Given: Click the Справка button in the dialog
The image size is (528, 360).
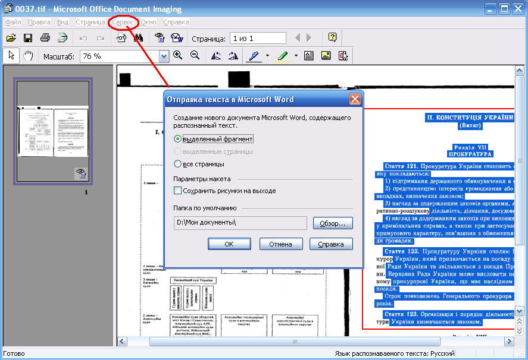Looking at the screenshot, I should point(331,244).
